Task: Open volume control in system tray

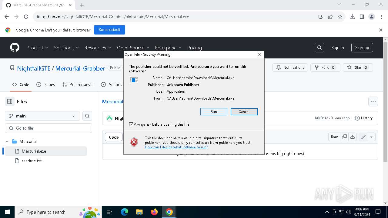Action: coord(349,212)
